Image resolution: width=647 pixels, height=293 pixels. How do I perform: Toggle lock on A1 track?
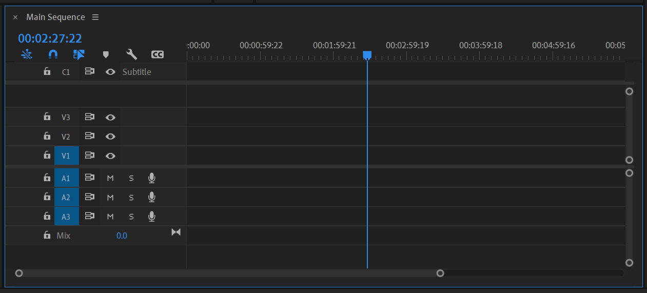47,178
